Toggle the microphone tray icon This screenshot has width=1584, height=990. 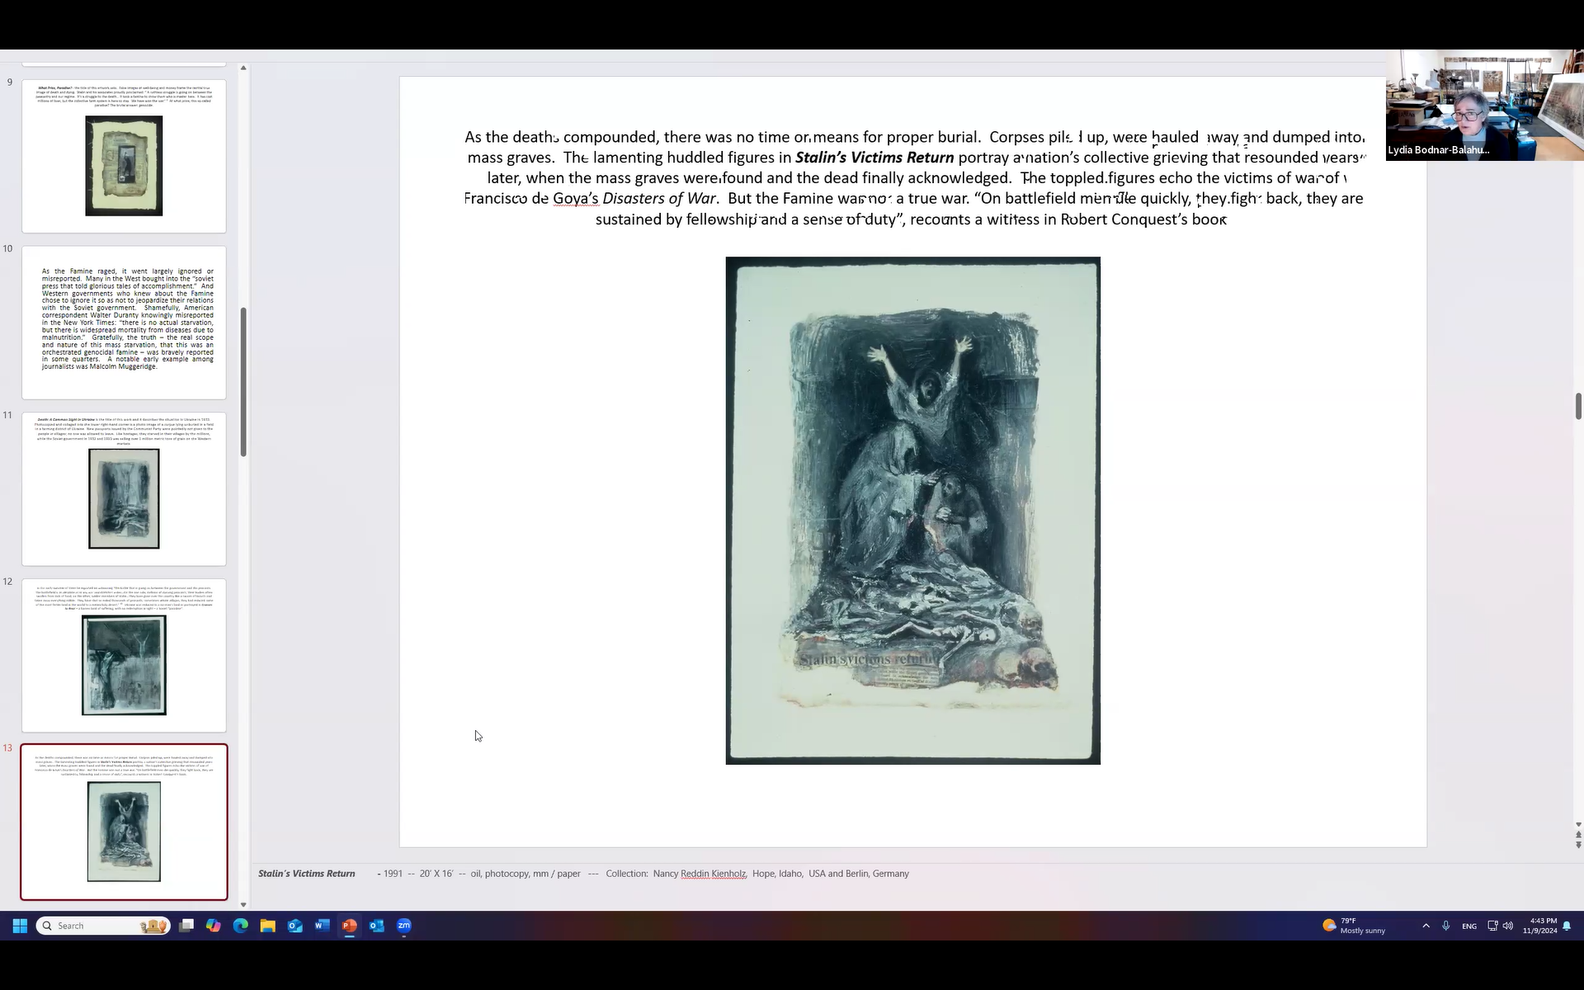[1445, 926]
